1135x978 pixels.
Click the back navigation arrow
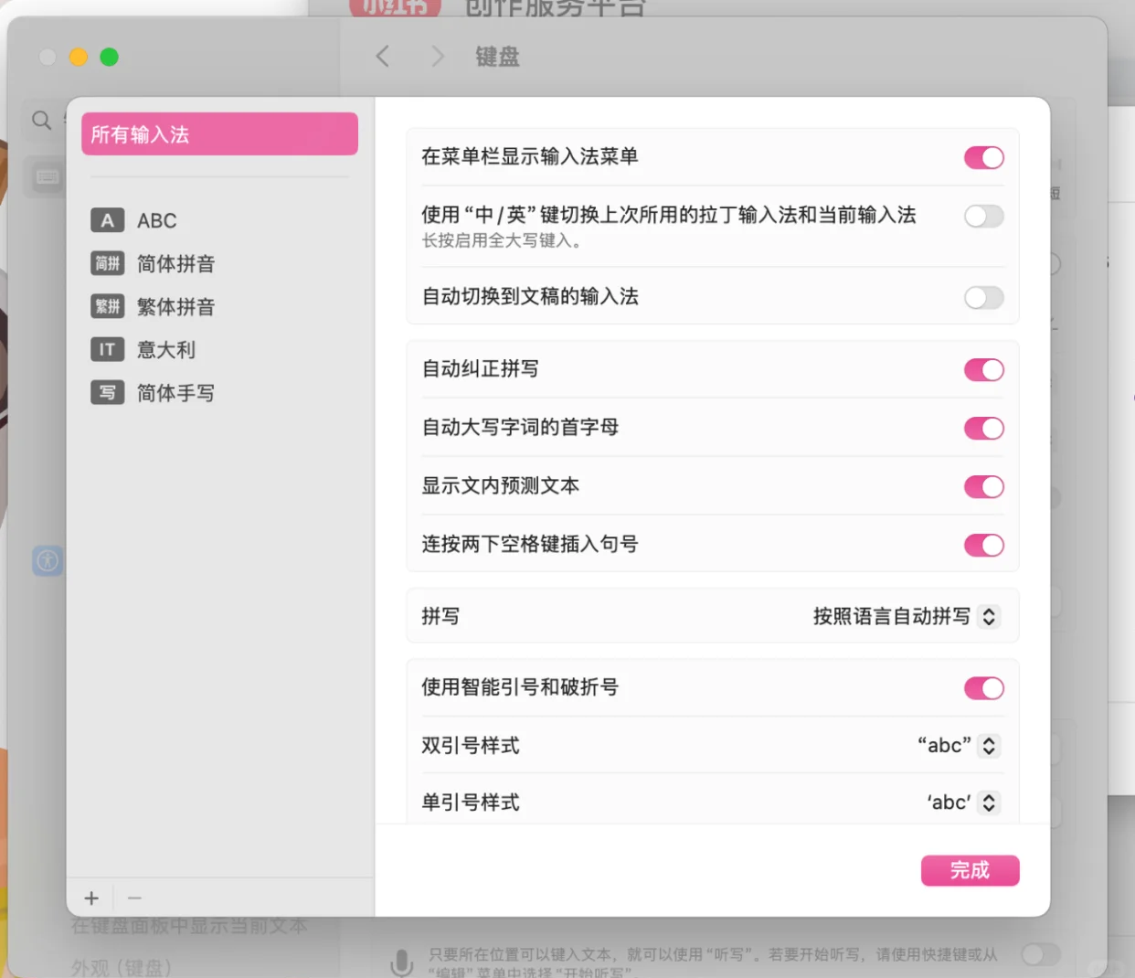coord(383,57)
